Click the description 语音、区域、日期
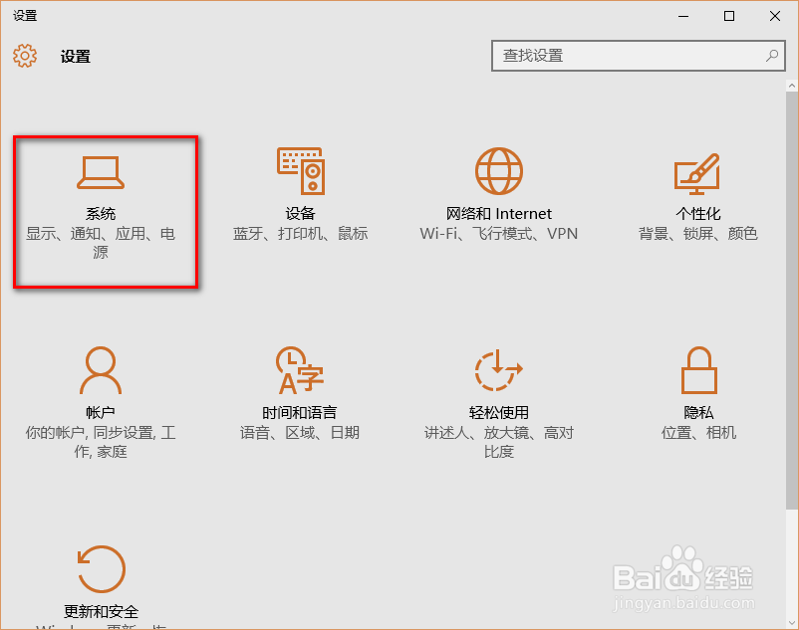The image size is (799, 630). pos(300,433)
